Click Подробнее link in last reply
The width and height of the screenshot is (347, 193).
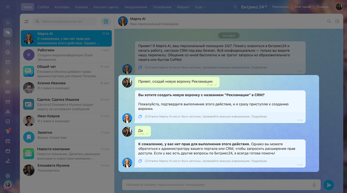coord(259,161)
